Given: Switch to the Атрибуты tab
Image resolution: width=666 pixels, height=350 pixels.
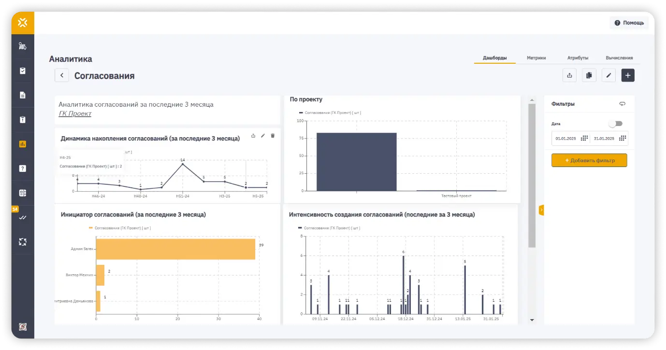Looking at the screenshot, I should 578,58.
